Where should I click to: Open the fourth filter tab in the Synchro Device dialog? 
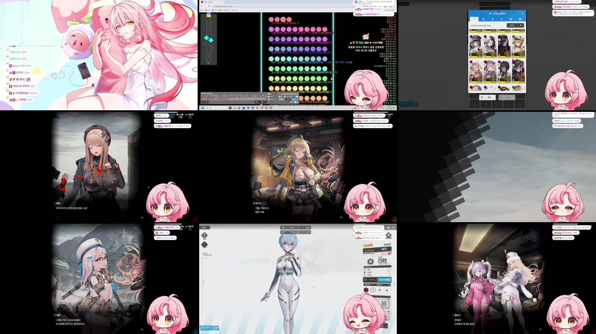502,19
